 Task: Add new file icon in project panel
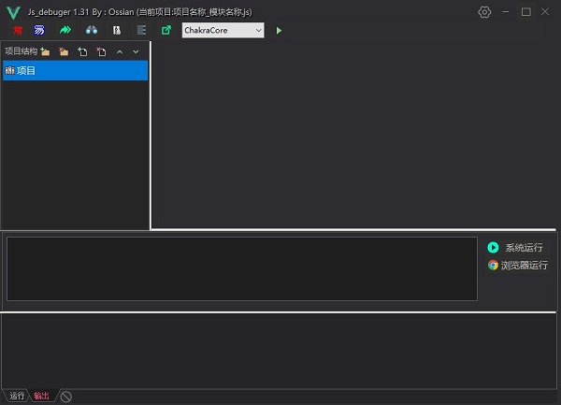pos(82,51)
